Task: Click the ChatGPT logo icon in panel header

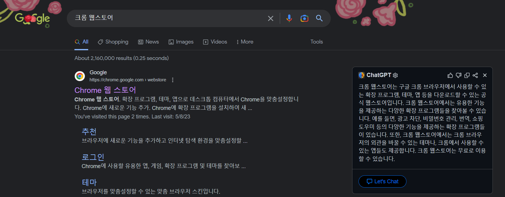Action: (362, 75)
